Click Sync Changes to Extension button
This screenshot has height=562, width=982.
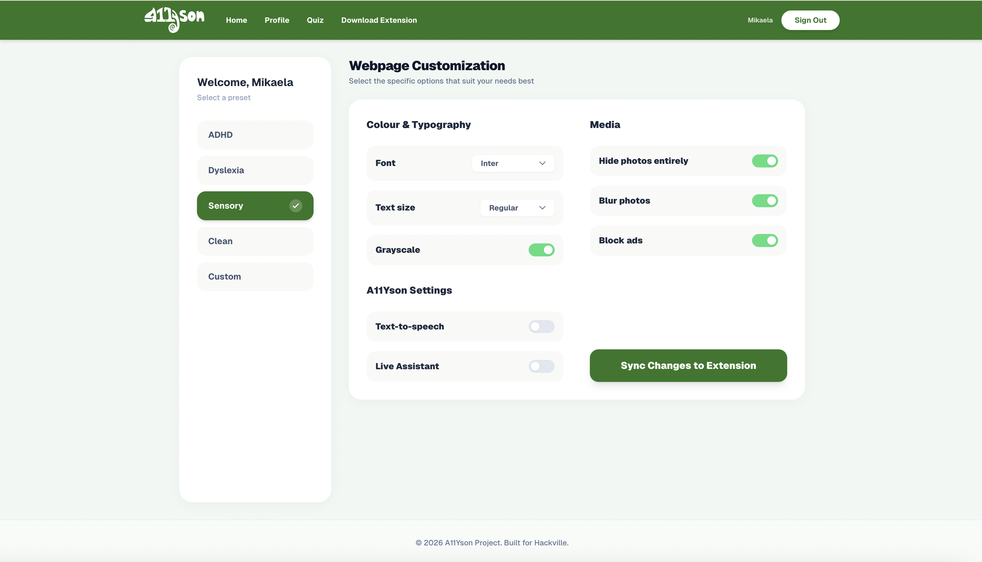(688, 366)
